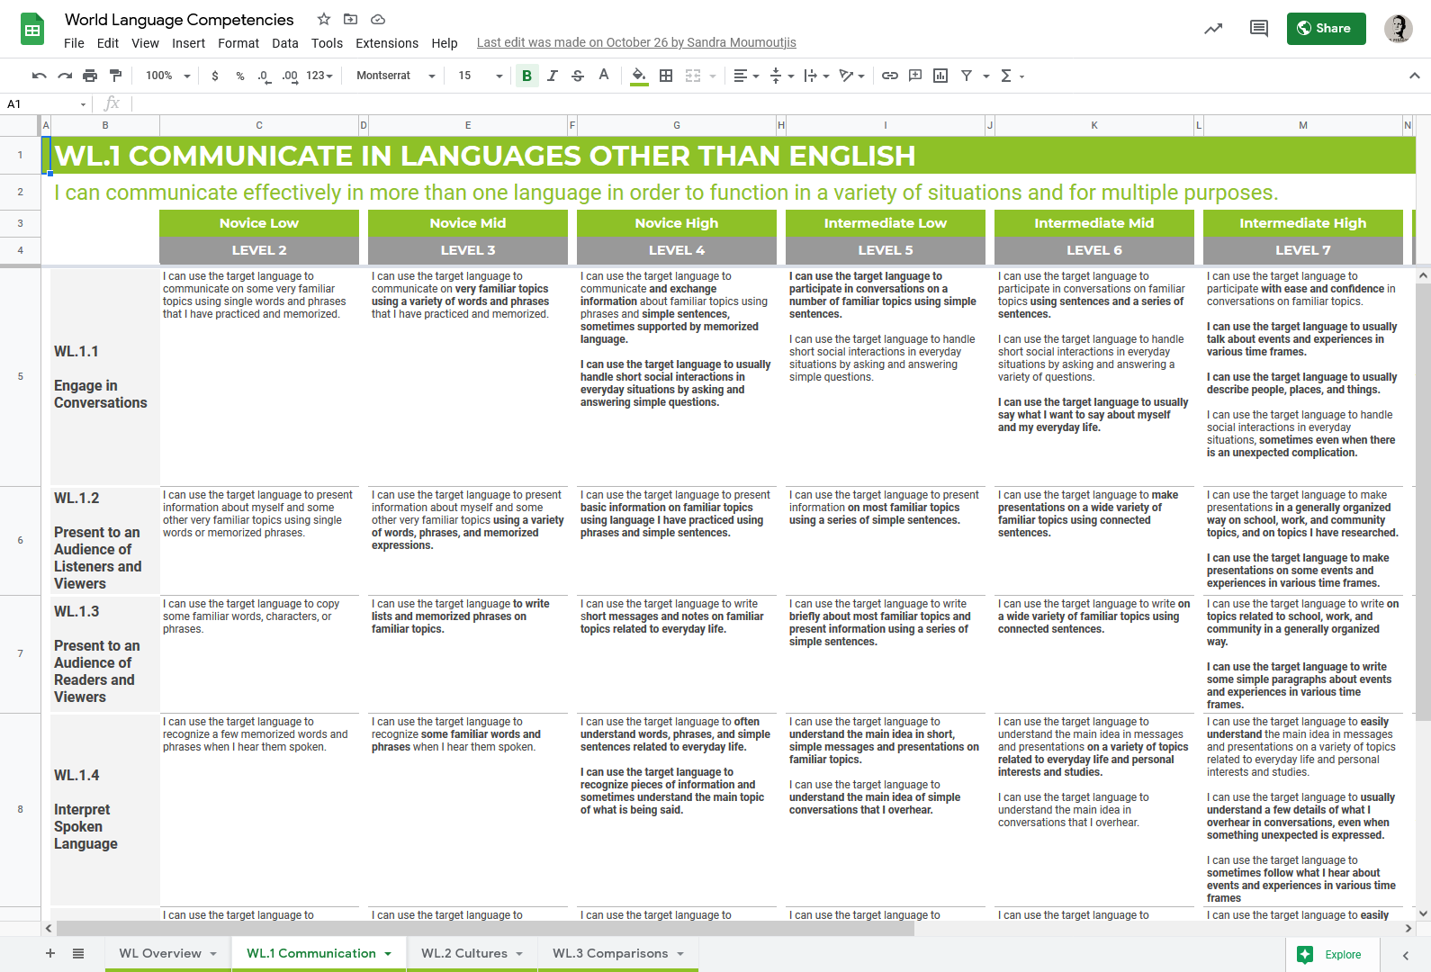Click the insert link icon
Viewport: 1431px width, 972px height.
click(889, 76)
